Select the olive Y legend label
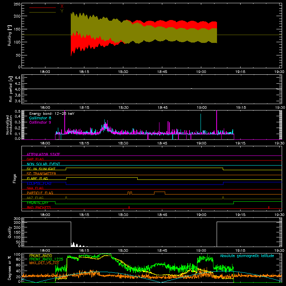Image resolution: width=286 pixels, height=286 pixels. coord(62,11)
